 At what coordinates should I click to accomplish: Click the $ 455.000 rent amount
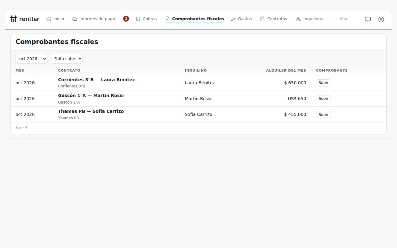[x=295, y=114]
